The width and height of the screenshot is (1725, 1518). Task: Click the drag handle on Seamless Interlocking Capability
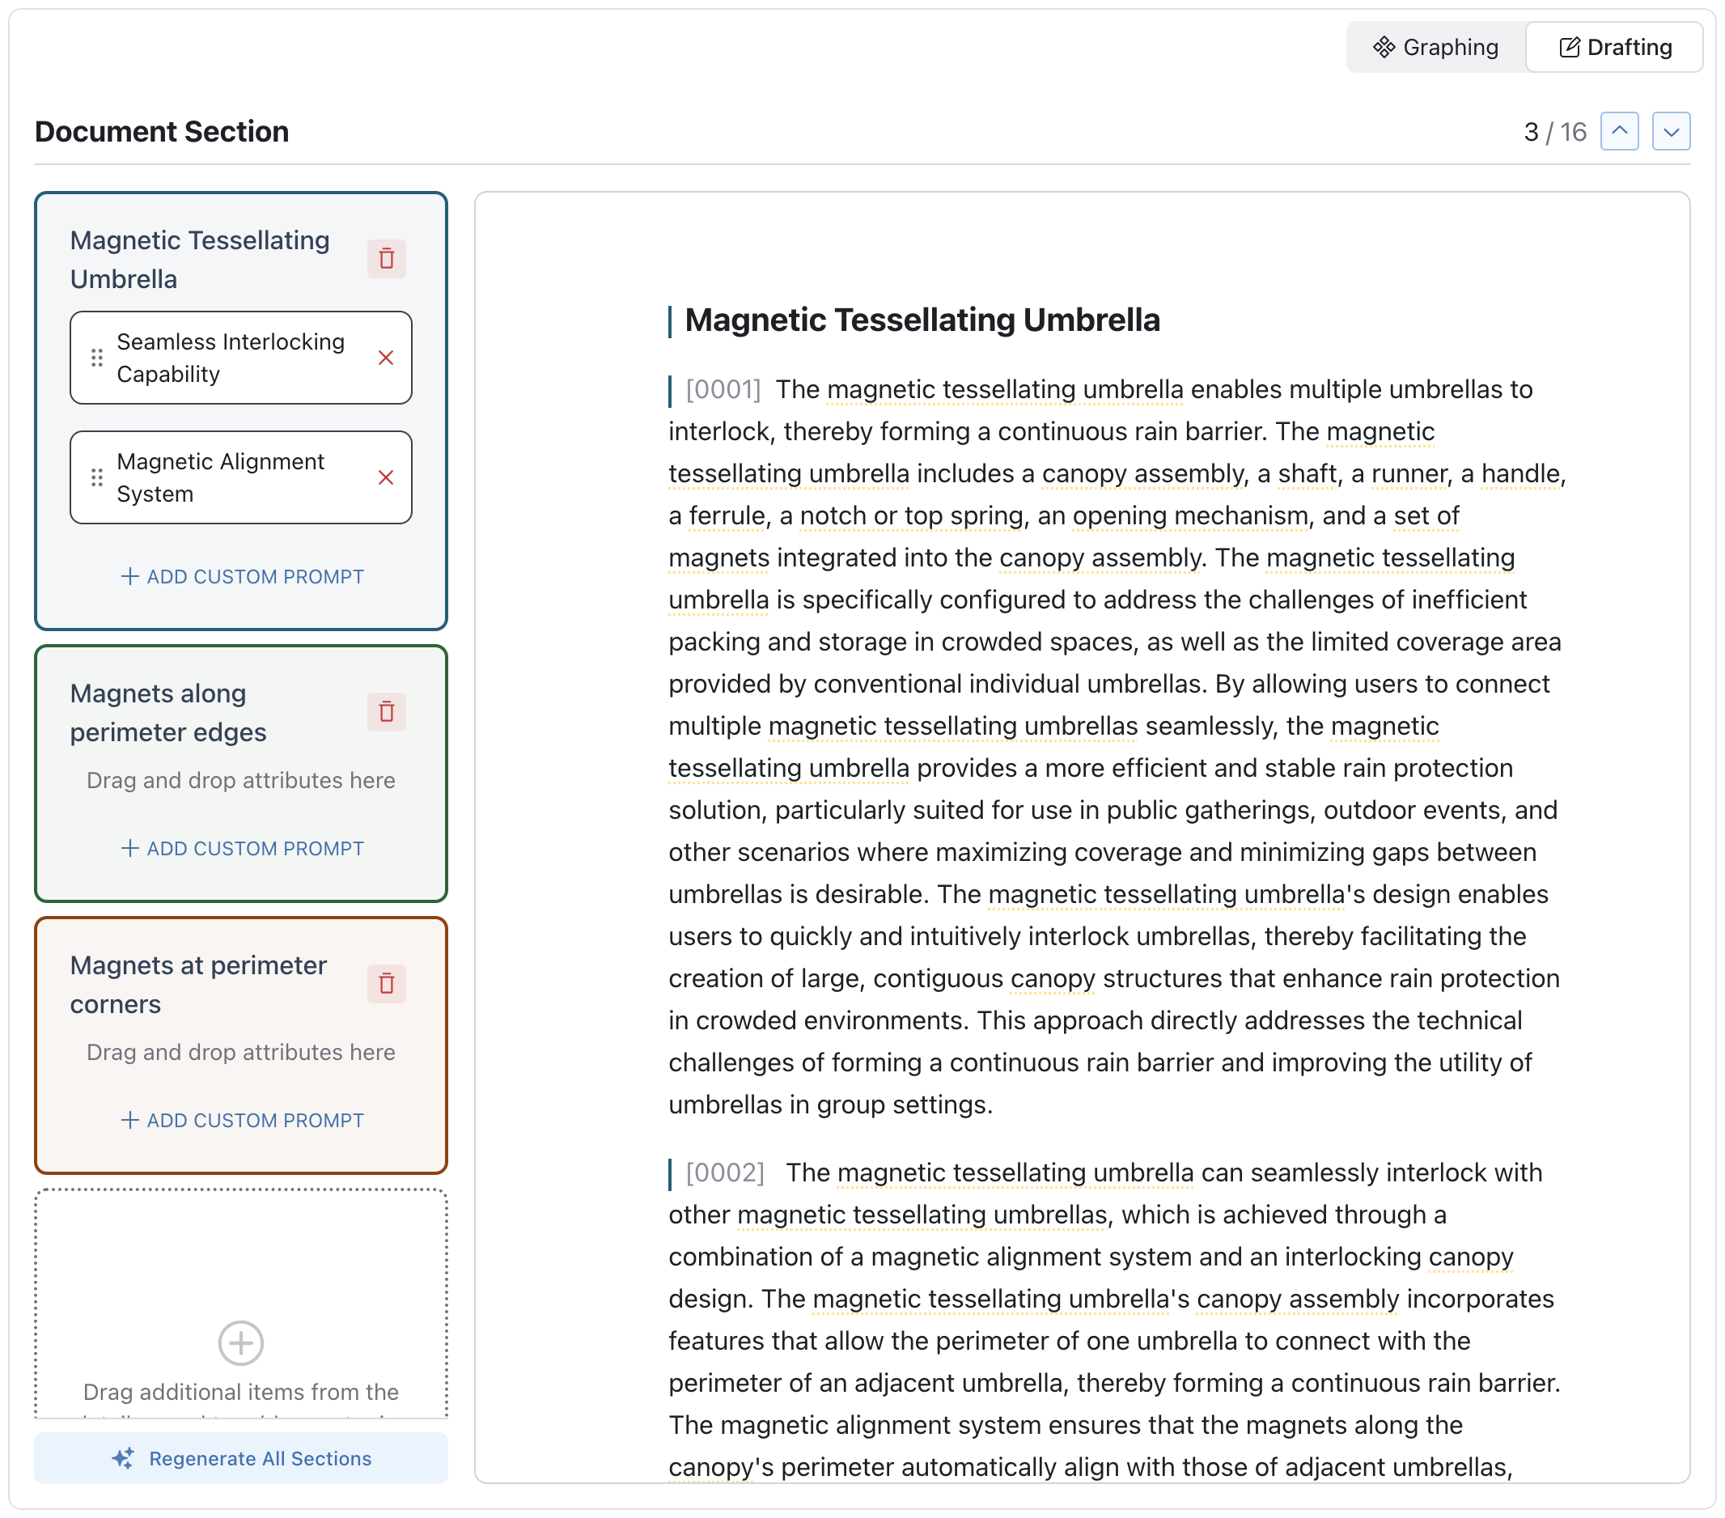[96, 358]
